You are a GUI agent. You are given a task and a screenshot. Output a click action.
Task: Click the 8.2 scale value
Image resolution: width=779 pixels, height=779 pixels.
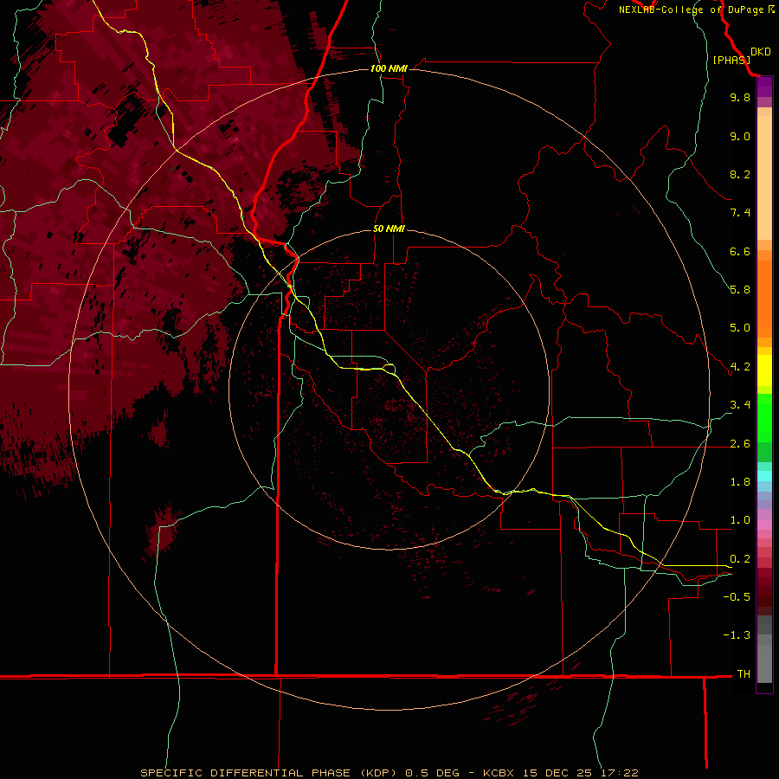(x=740, y=174)
